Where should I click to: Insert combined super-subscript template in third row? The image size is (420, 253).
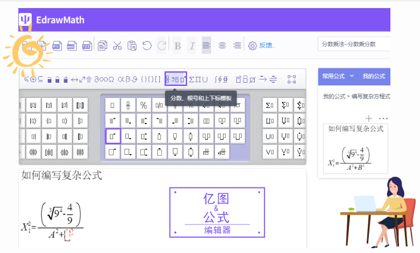tap(144, 136)
